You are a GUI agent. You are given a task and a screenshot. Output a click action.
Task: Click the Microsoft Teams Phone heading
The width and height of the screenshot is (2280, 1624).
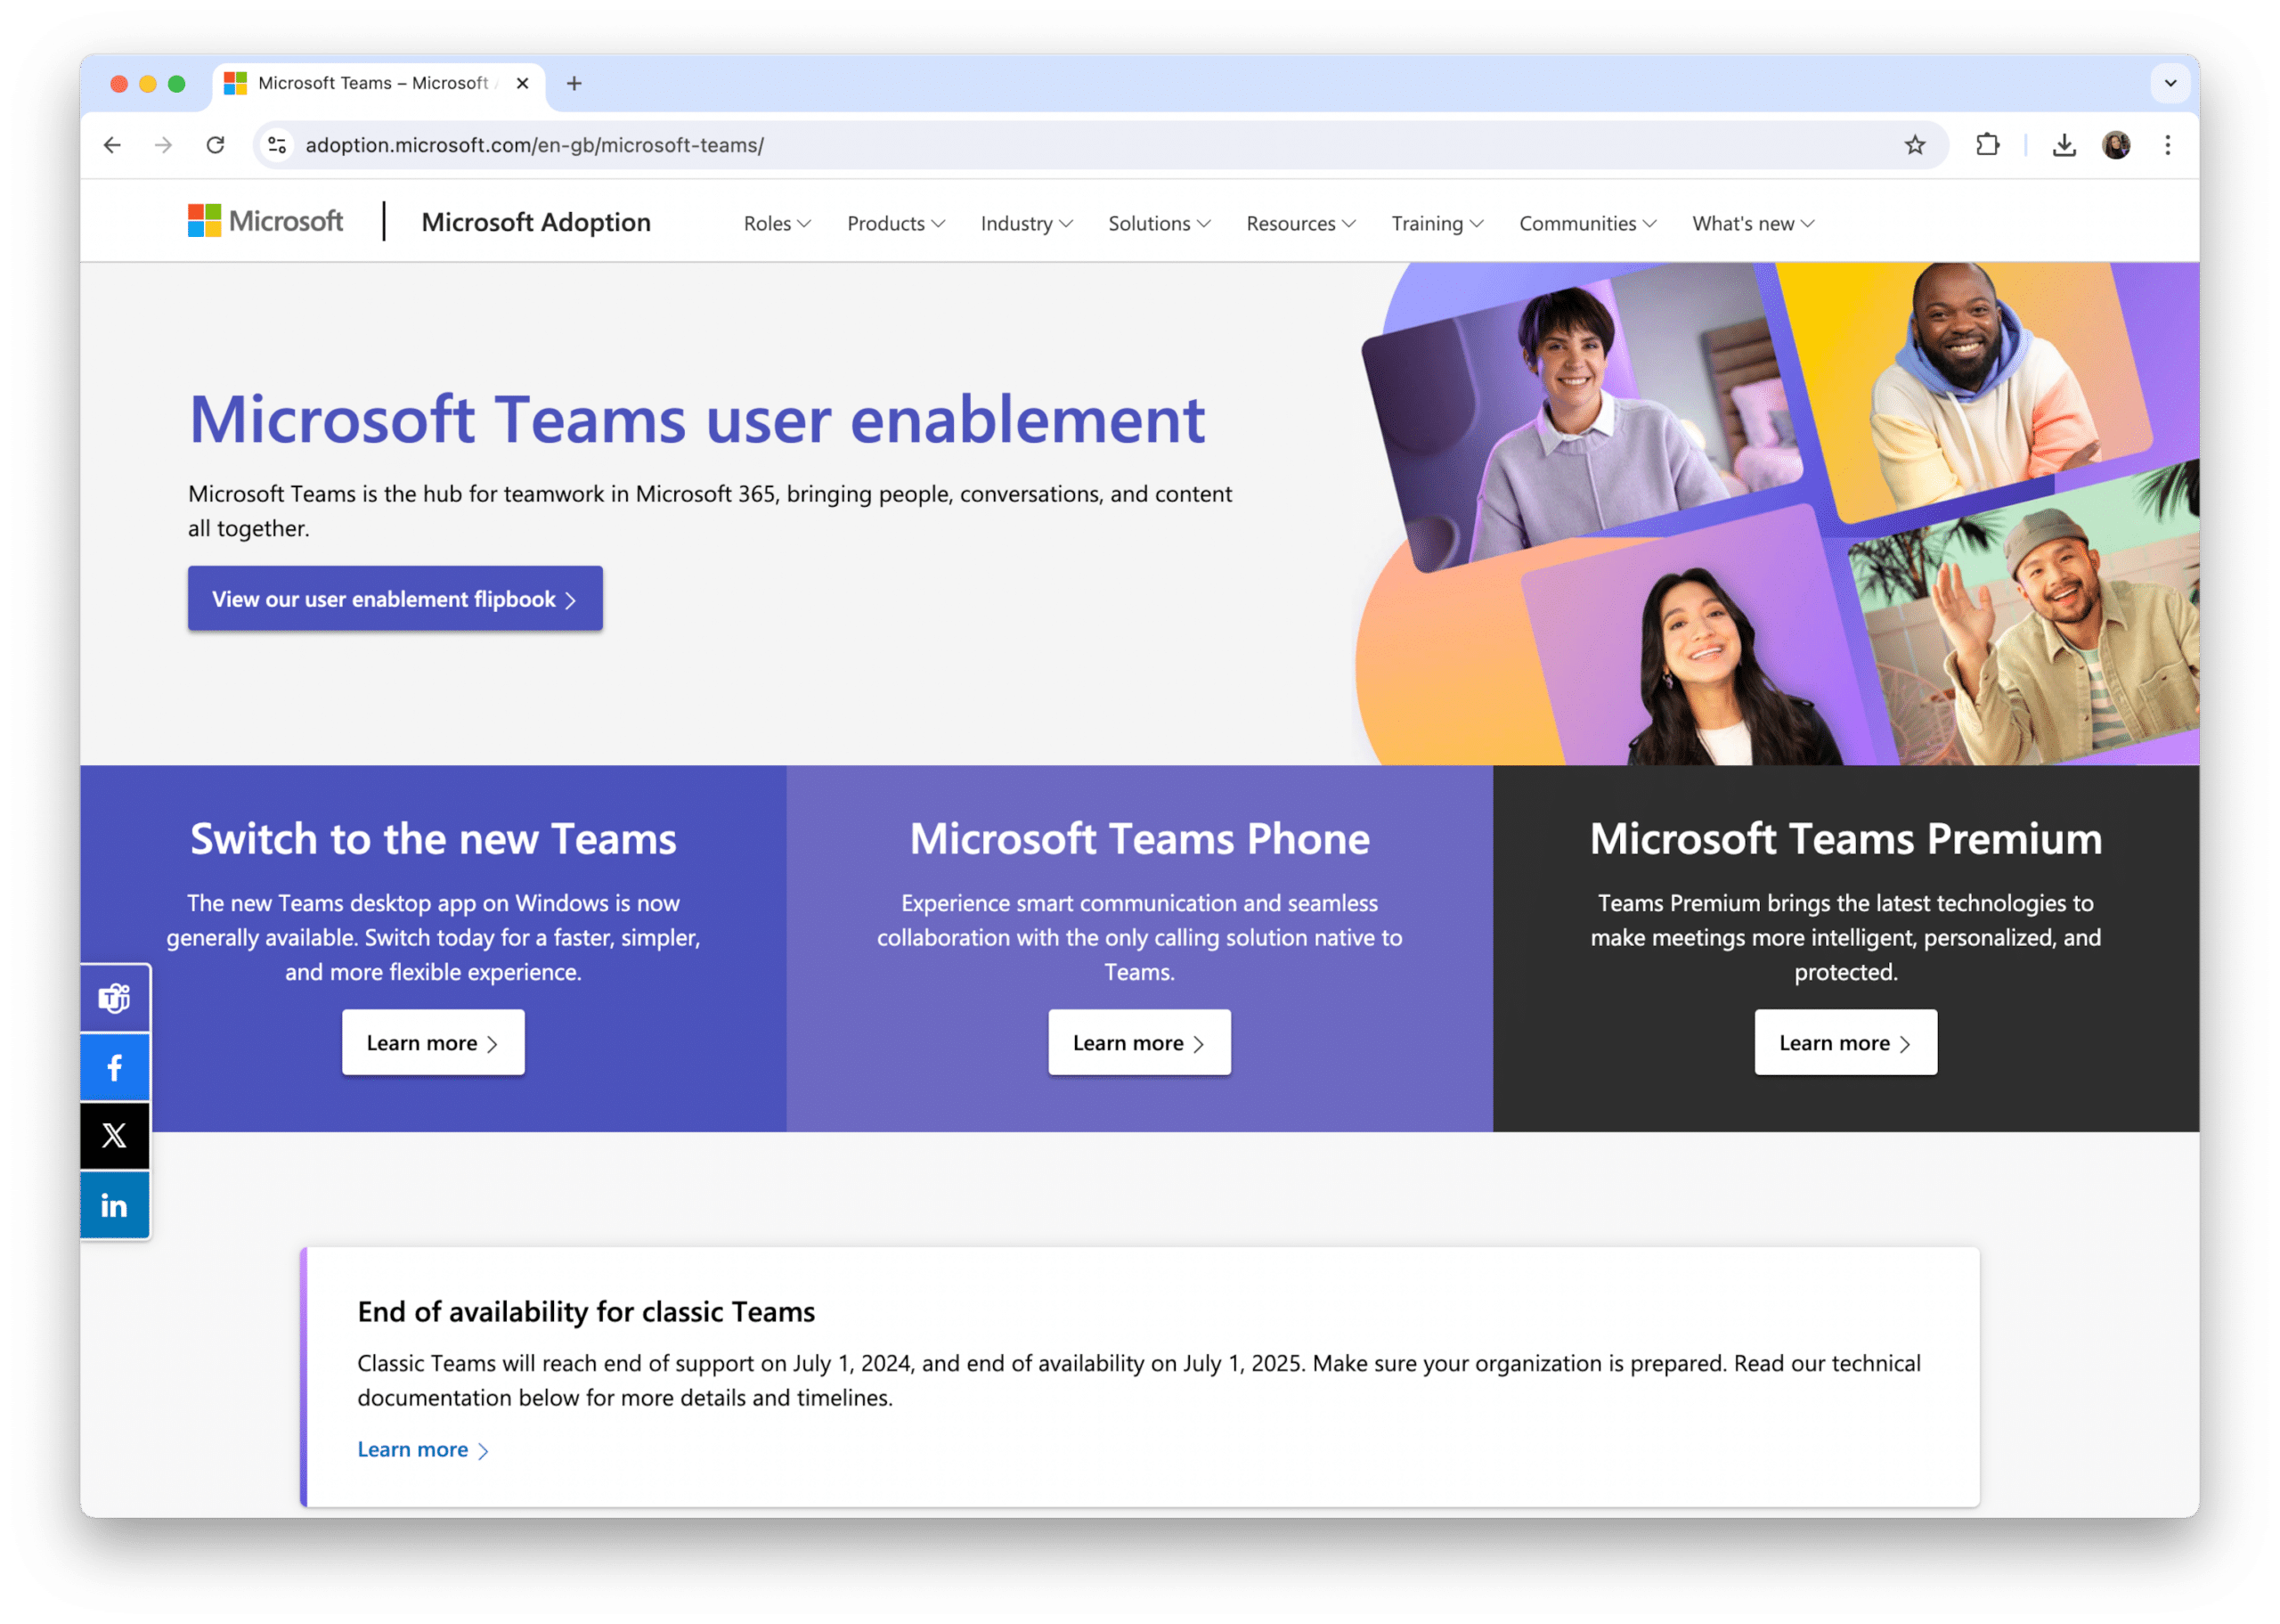pos(1139,838)
